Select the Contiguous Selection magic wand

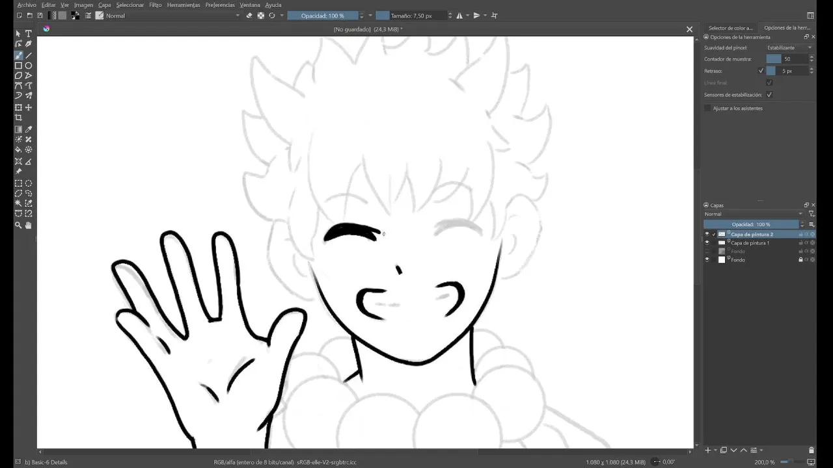[x=18, y=203]
